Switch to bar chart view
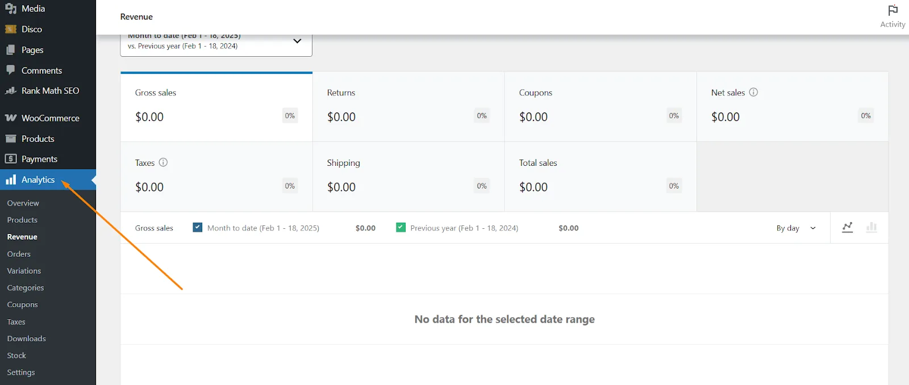This screenshot has height=385, width=909. pyautogui.click(x=872, y=228)
